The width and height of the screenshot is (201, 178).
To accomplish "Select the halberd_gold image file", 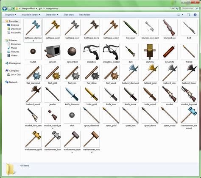I will point(150,74).
